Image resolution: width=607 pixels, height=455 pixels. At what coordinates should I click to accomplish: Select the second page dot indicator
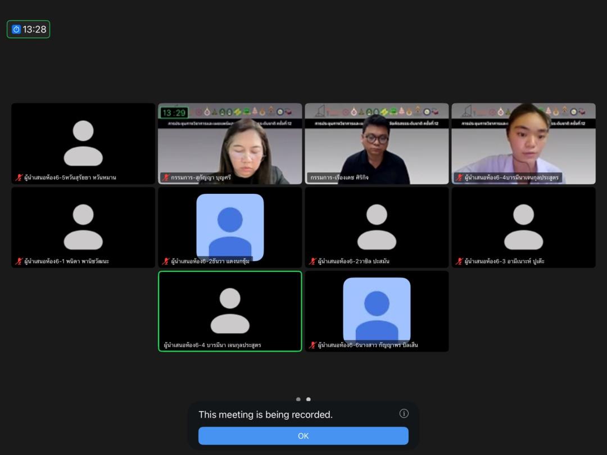308,399
